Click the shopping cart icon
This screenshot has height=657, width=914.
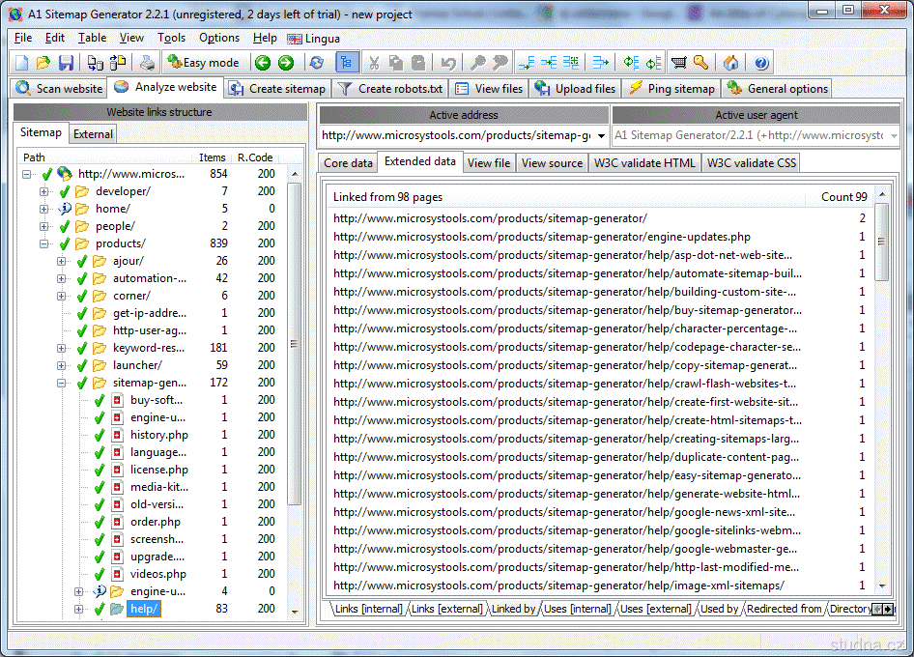click(679, 63)
